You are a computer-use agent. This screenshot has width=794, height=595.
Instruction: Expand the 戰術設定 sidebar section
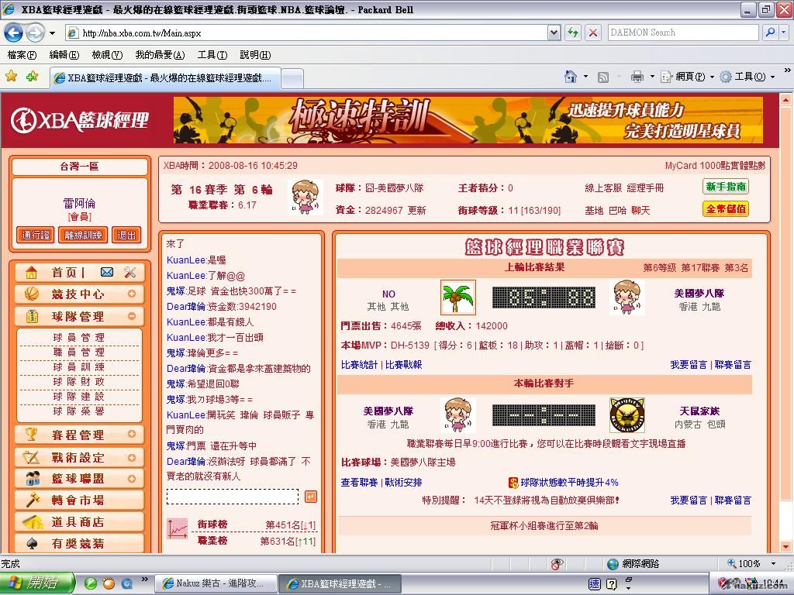pos(132,457)
